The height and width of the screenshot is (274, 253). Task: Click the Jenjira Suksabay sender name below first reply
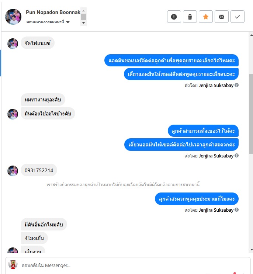coord(216,86)
